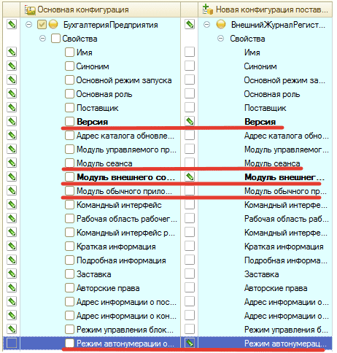Screen dimensions: 337x353
Task: Click the middle pencil icon in Версия row
Action: coord(190,122)
